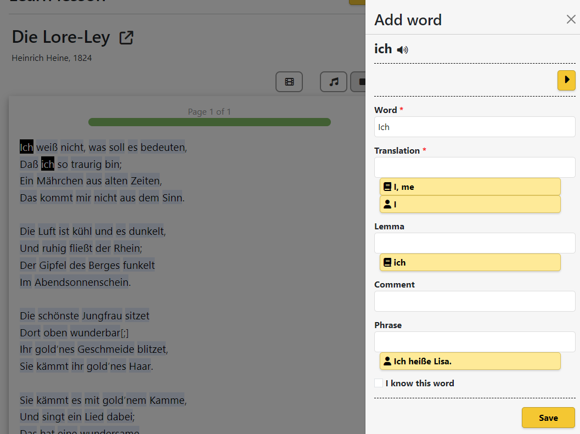Click the Comment input field
The width and height of the screenshot is (580, 434).
tap(475, 301)
